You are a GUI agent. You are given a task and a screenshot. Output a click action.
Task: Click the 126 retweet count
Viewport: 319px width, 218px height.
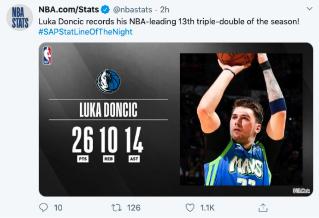click(133, 208)
